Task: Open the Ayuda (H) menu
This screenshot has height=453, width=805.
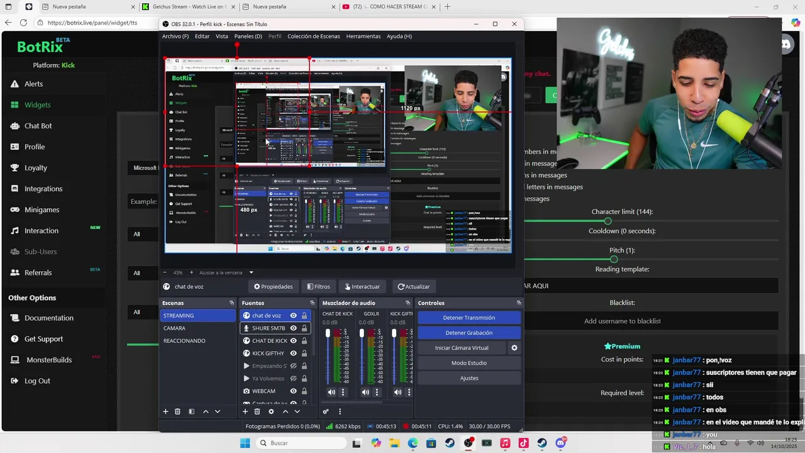Action: pos(399,36)
